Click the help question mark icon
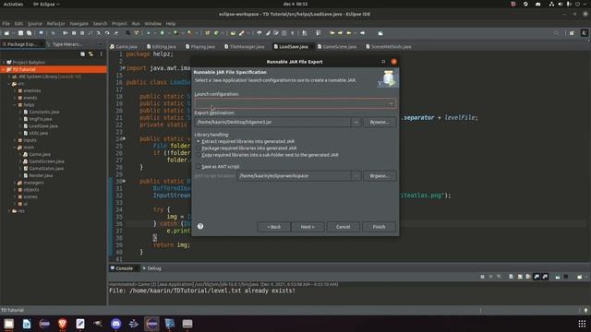This screenshot has height=332, width=591. [x=200, y=226]
